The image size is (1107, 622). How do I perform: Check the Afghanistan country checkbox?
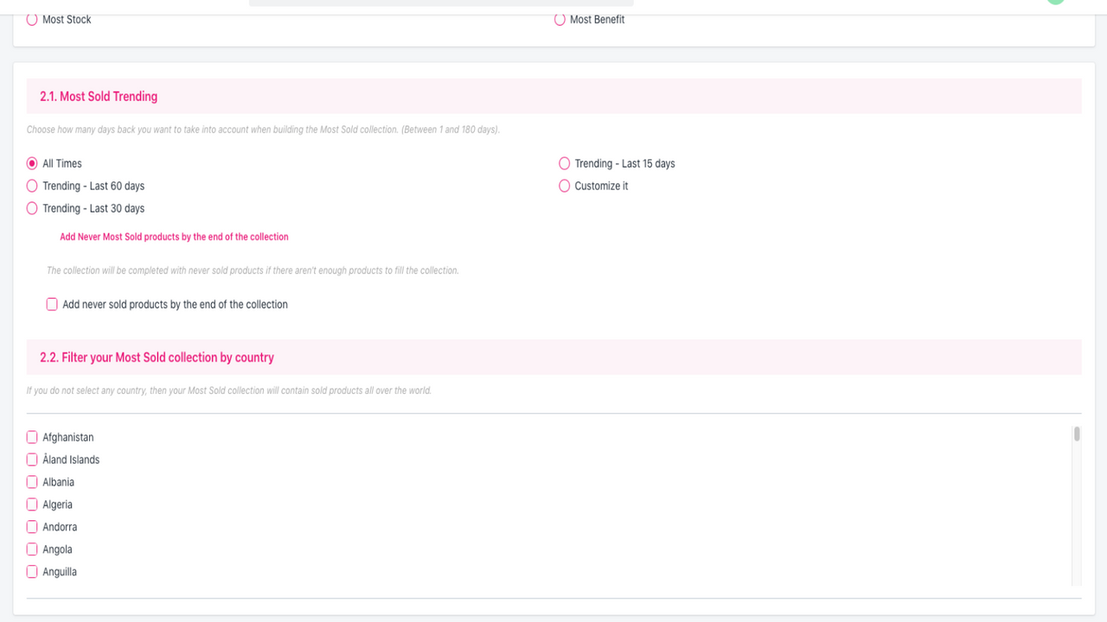coord(32,437)
